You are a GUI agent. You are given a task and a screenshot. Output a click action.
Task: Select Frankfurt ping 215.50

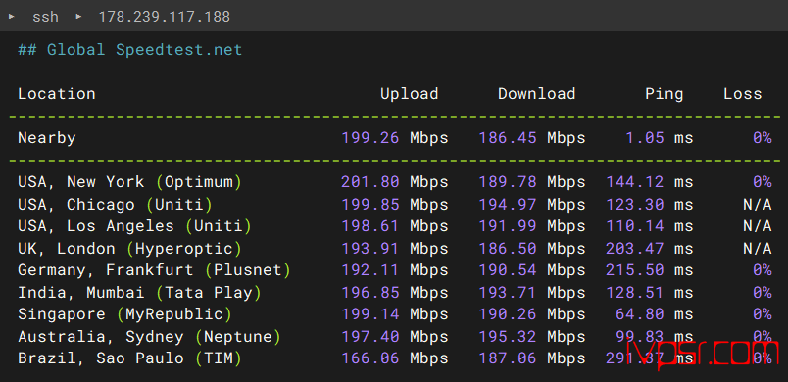pyautogui.click(x=635, y=270)
